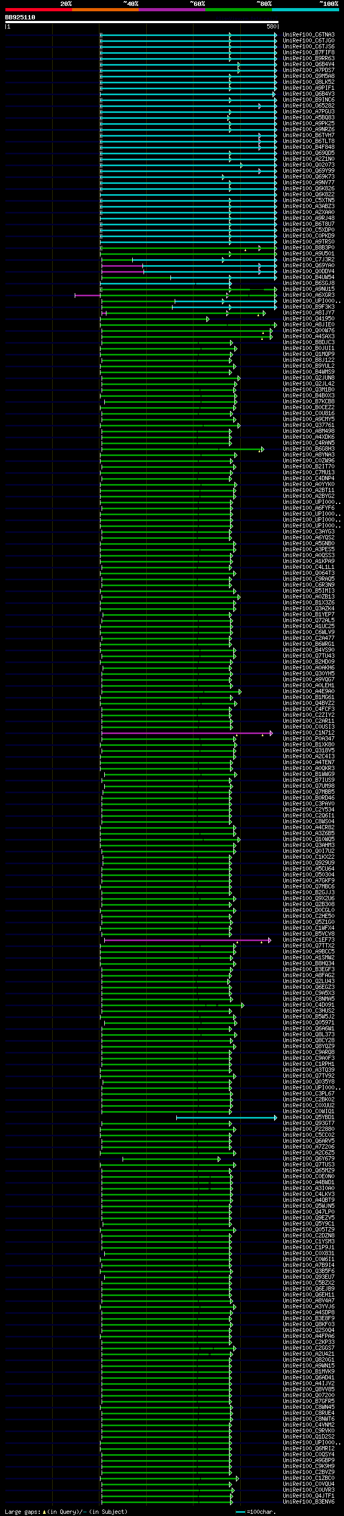
Task: Select the UniRef100_Q69QD5 label
Action: [x=309, y=153]
